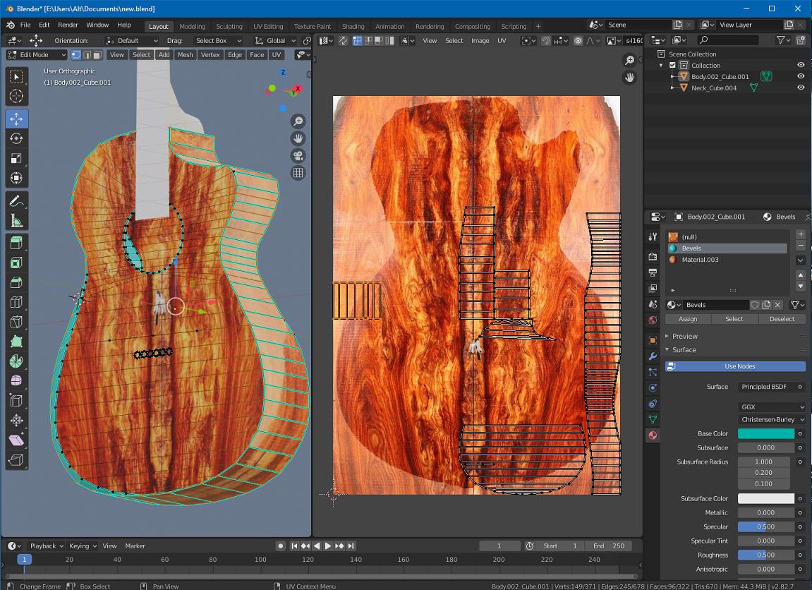Hide Neck_Cube.004 in the outliner
Viewport: 812px width, 590px height.
(799, 88)
